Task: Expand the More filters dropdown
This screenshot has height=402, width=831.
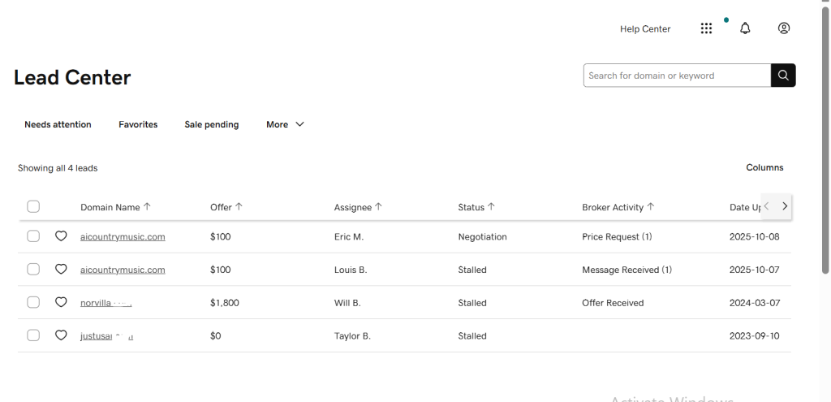Action: pyautogui.click(x=285, y=124)
